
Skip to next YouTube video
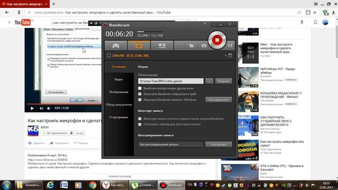[x=41, y=108]
